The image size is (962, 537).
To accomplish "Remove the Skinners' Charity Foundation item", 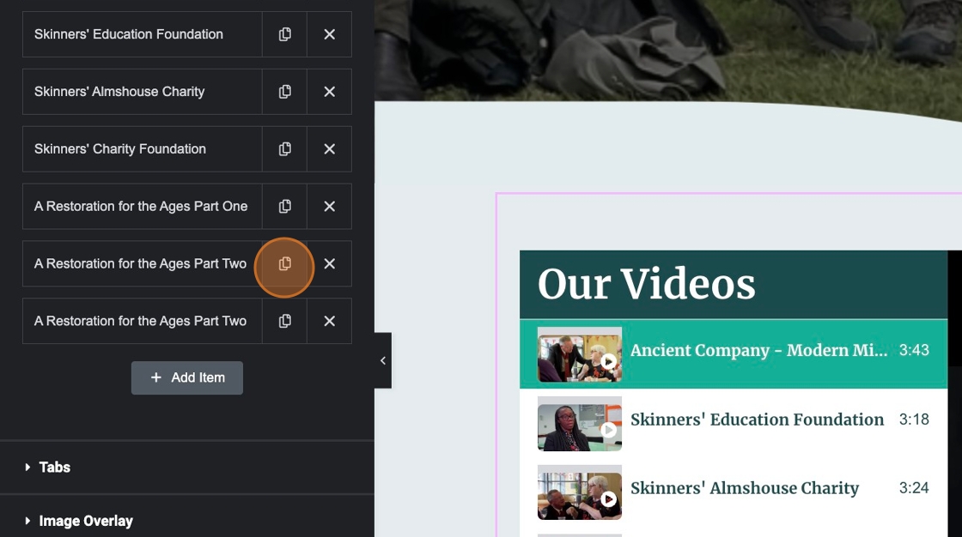I will [330, 149].
